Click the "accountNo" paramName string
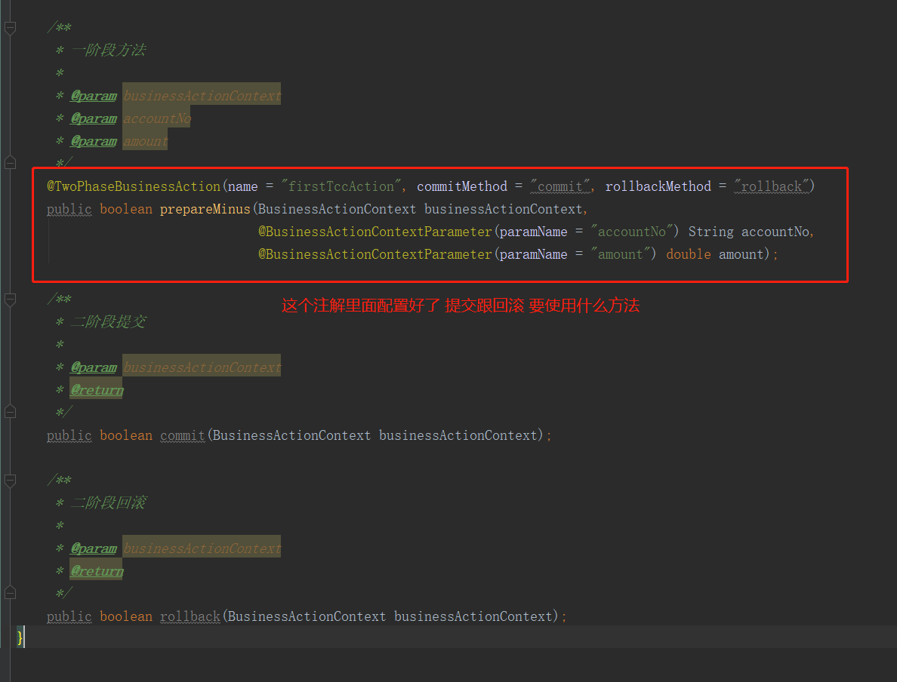897x682 pixels. (x=632, y=232)
